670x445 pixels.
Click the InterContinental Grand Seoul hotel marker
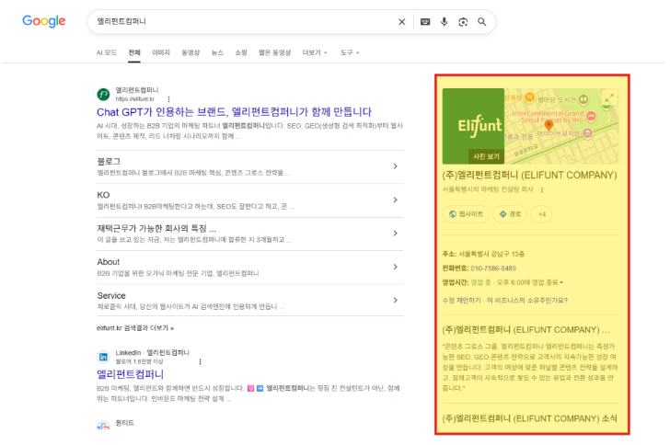(x=592, y=116)
